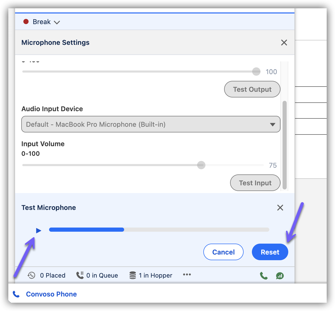Viewport: 335px width, 311px height.
Task: Click Cancel in Test Microphone
Action: point(223,252)
